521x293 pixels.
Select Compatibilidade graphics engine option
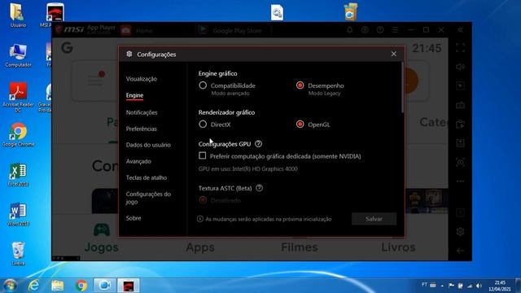(x=203, y=85)
